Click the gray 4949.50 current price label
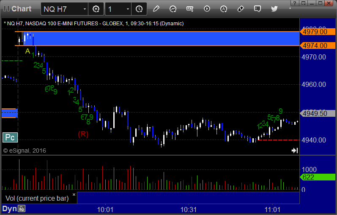 (318, 113)
